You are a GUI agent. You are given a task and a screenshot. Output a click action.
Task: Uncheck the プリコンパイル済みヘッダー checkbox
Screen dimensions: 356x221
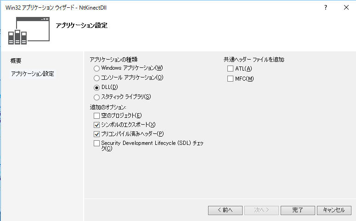click(x=96, y=134)
